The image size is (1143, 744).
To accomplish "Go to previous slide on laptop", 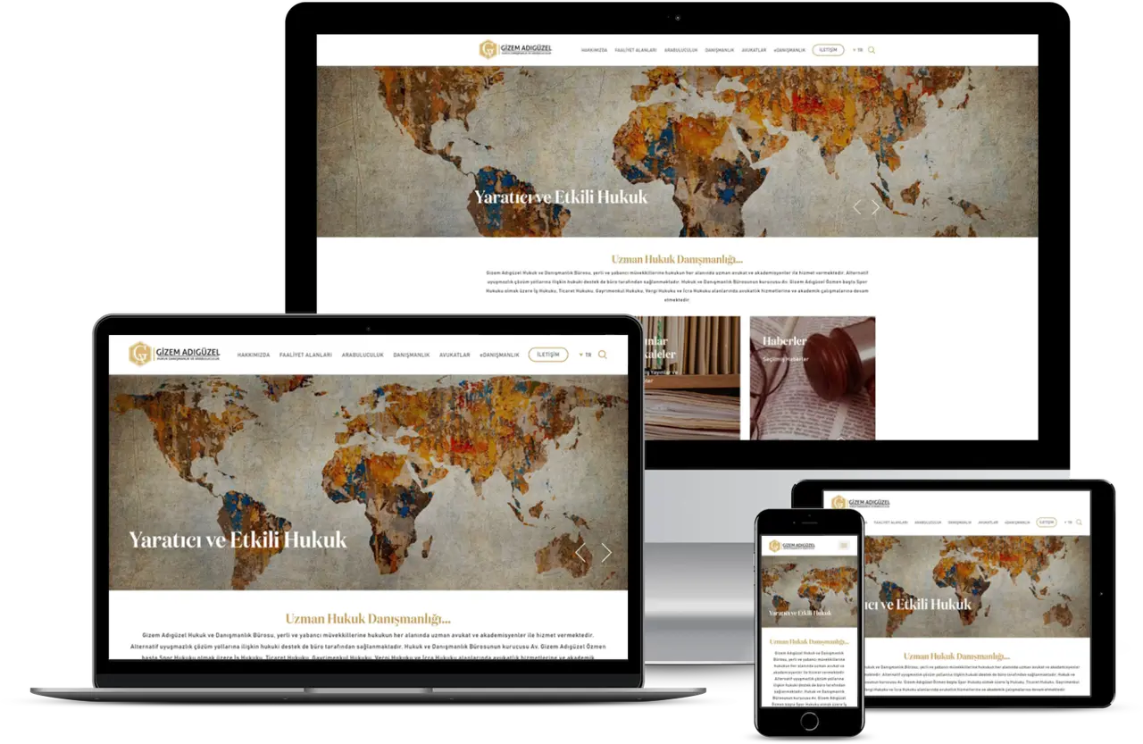I will (x=580, y=552).
